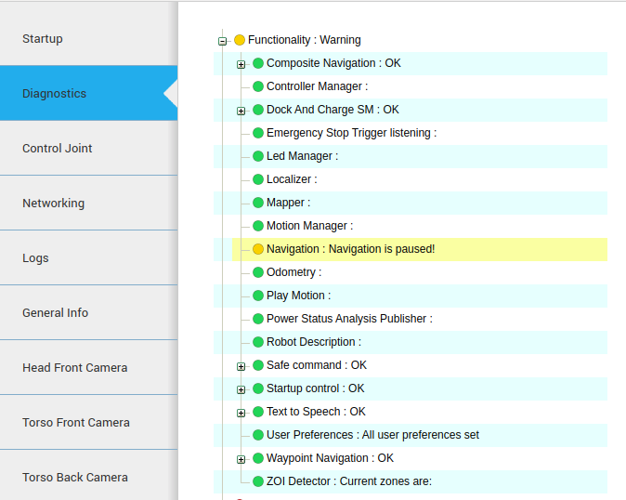Expand the Waypoint Navigation node
The height and width of the screenshot is (500, 626).
[x=241, y=459]
